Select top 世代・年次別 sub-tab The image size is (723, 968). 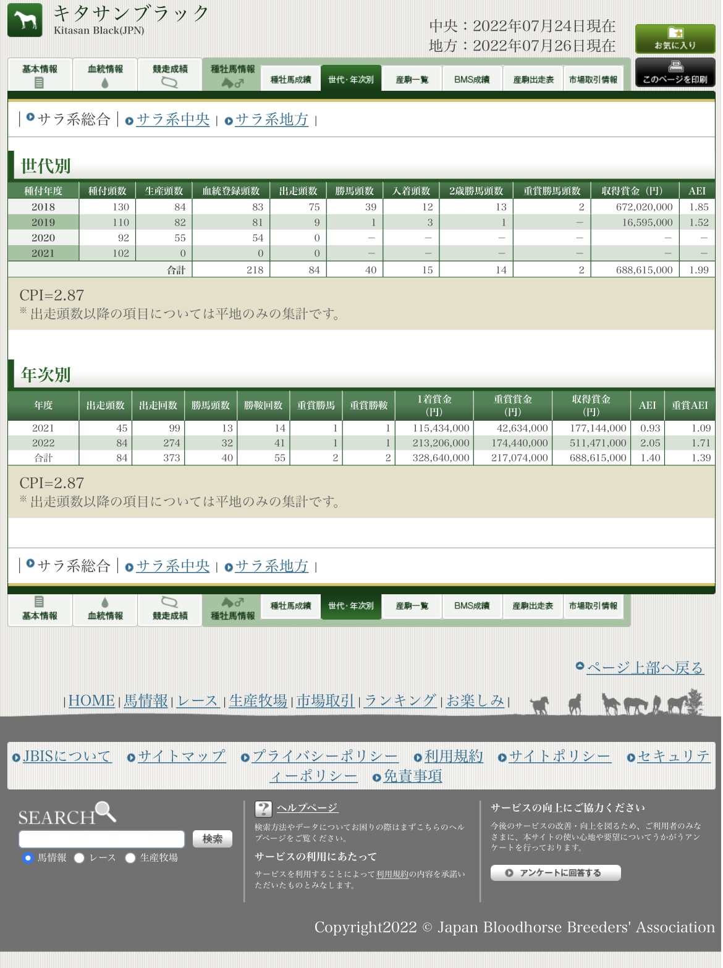pyautogui.click(x=350, y=79)
